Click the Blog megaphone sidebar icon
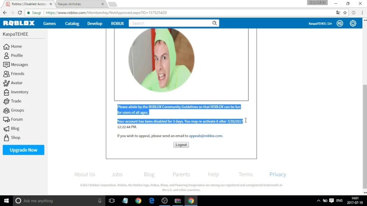This screenshot has width=367, height=206. pyautogui.click(x=6, y=128)
